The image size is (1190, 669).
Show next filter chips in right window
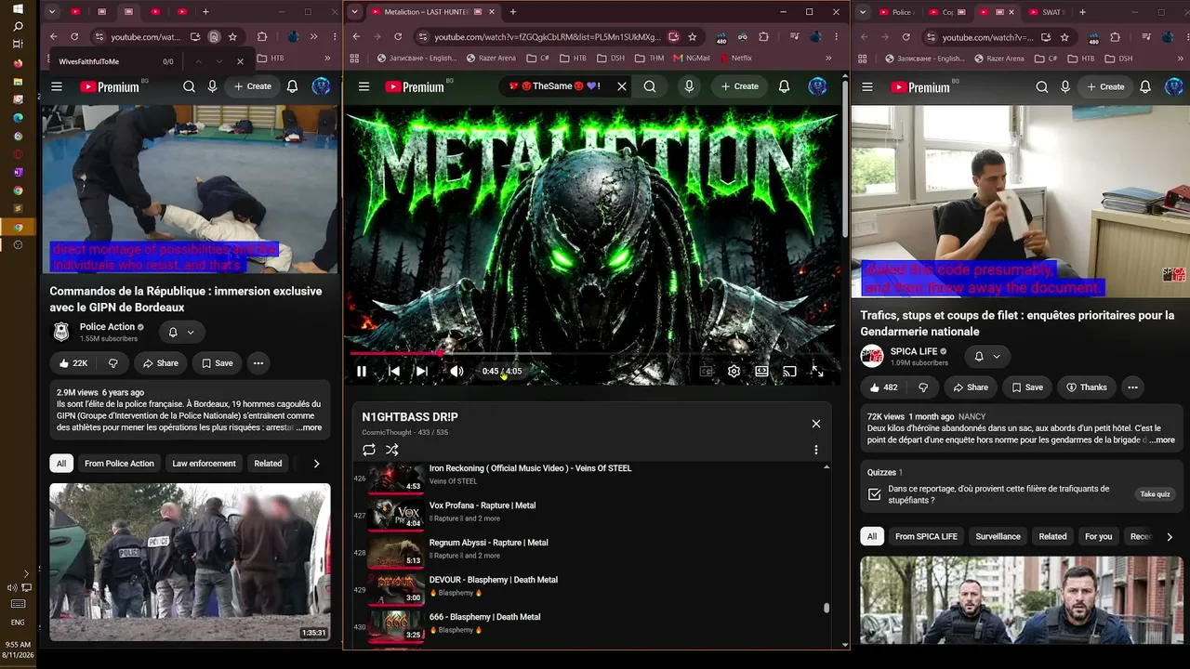1169,536
